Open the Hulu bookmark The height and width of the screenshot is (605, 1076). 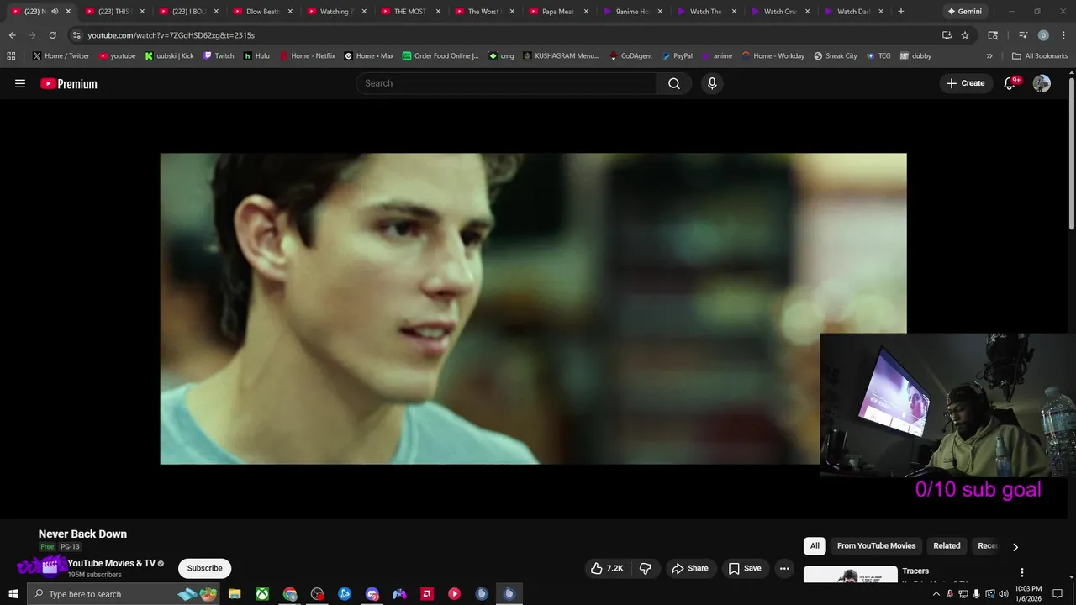click(x=257, y=56)
